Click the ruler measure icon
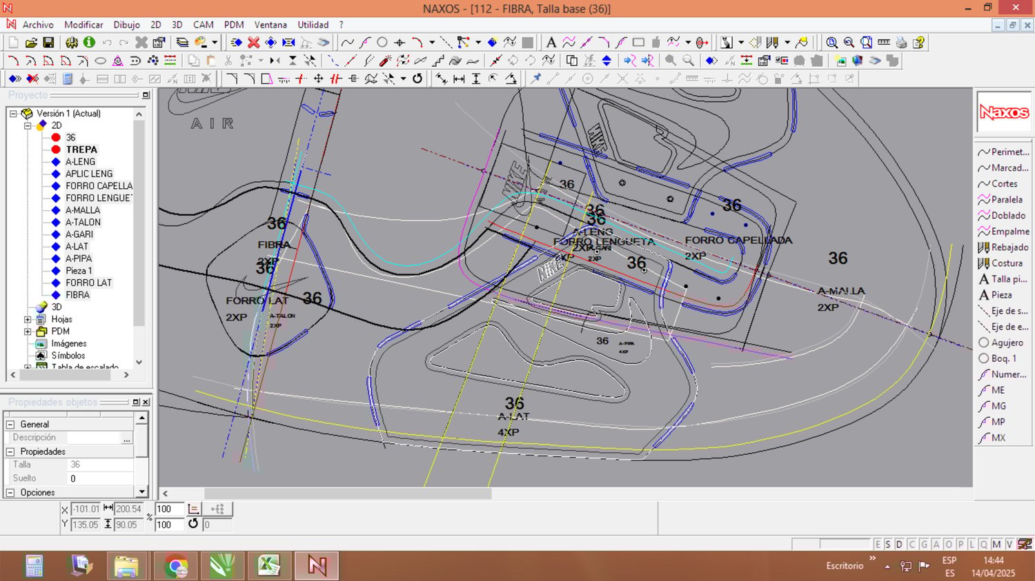 coord(883,43)
